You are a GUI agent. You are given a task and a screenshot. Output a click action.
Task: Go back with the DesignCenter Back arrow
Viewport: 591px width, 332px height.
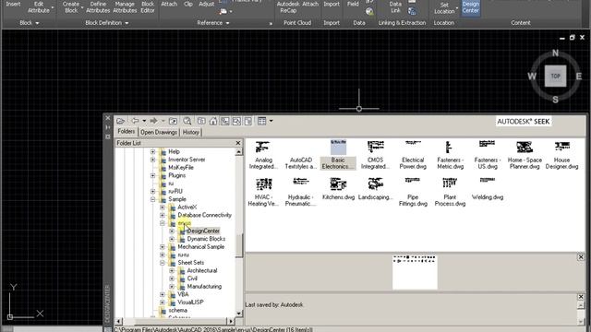click(135, 121)
